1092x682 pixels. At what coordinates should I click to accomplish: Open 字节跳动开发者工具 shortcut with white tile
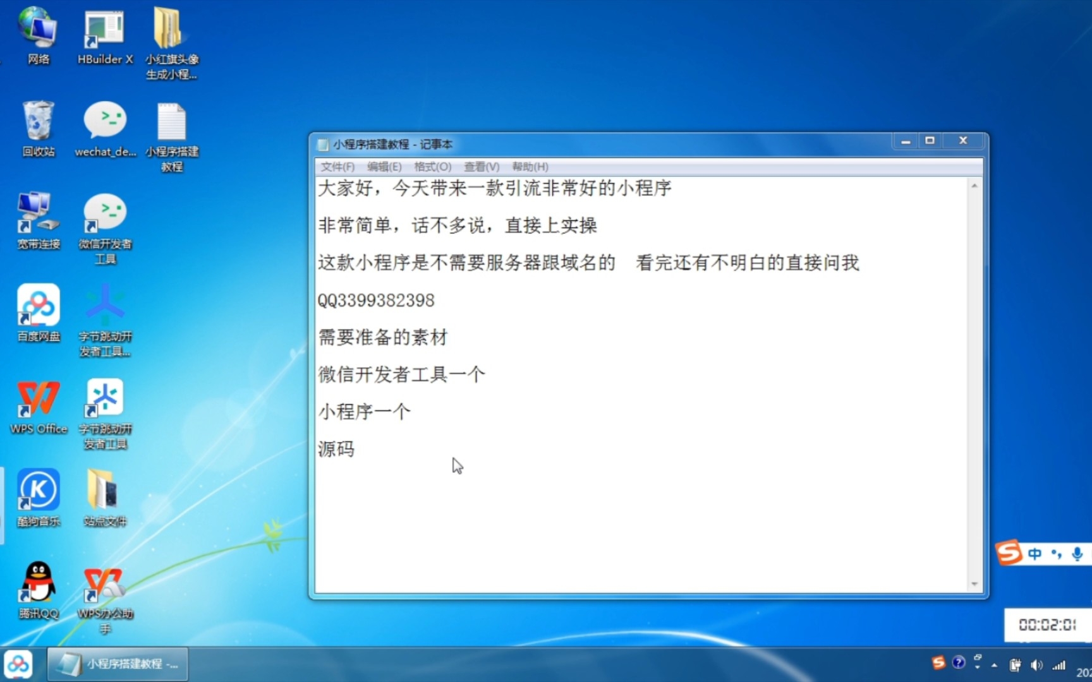pos(105,414)
